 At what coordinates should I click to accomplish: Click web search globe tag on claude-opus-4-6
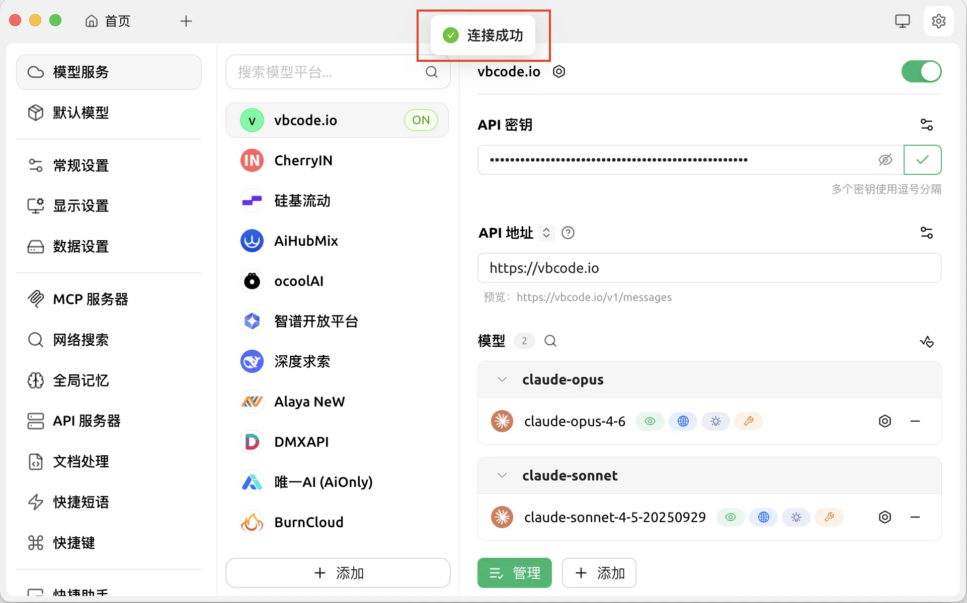point(683,421)
